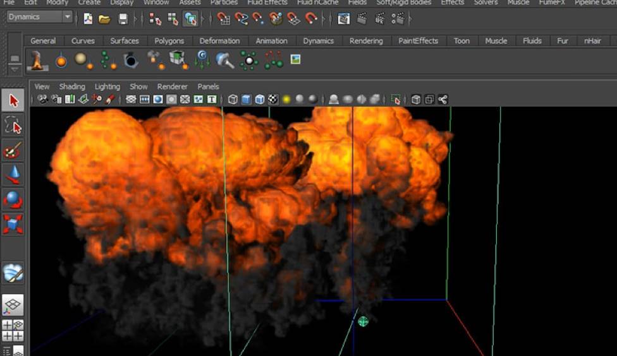Open the Dynamics menu set dropdown

click(x=39, y=17)
